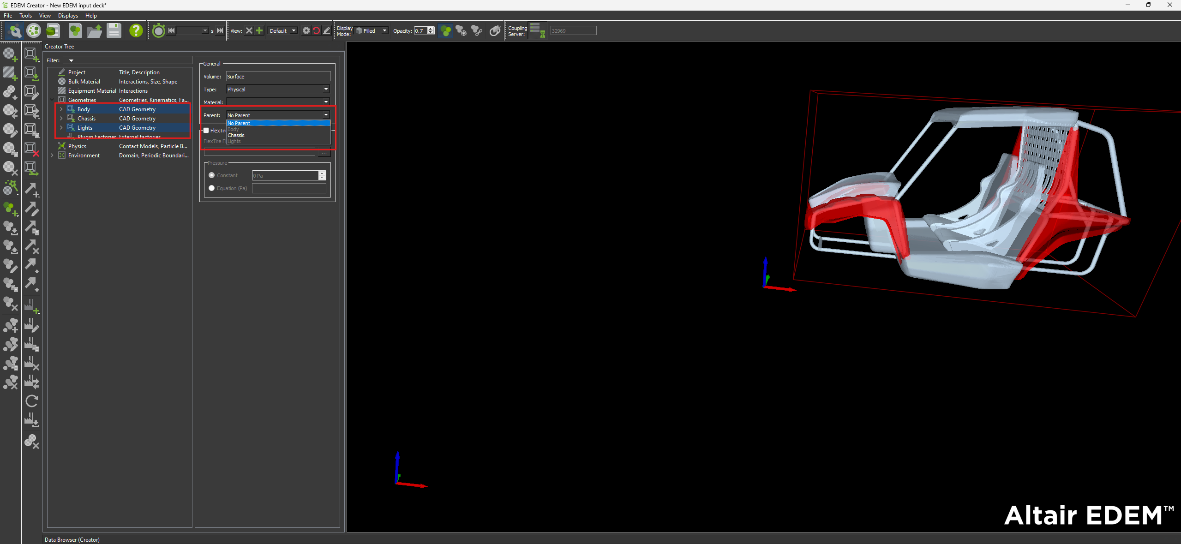
Task: Select the Project tree item
Action: coord(77,72)
